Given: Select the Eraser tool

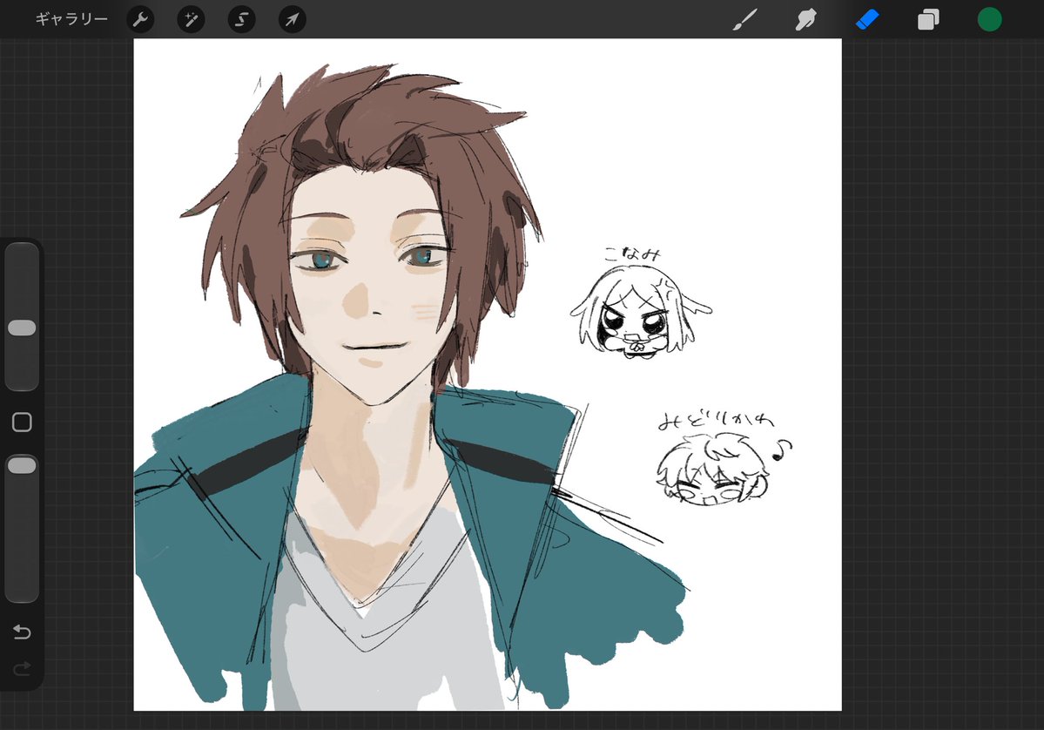Looking at the screenshot, I should pos(867,19).
